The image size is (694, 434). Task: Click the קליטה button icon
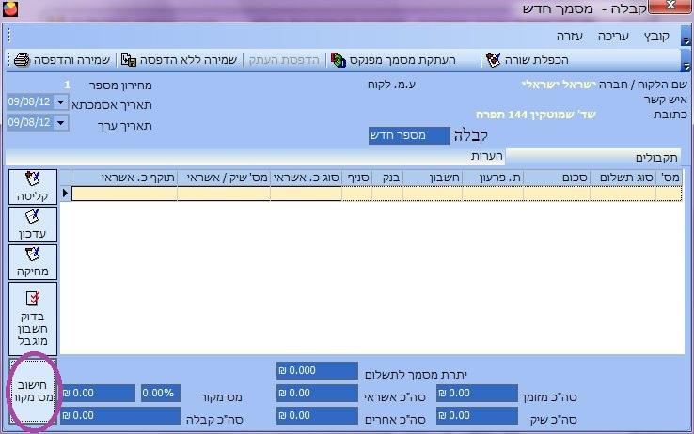click(33, 178)
